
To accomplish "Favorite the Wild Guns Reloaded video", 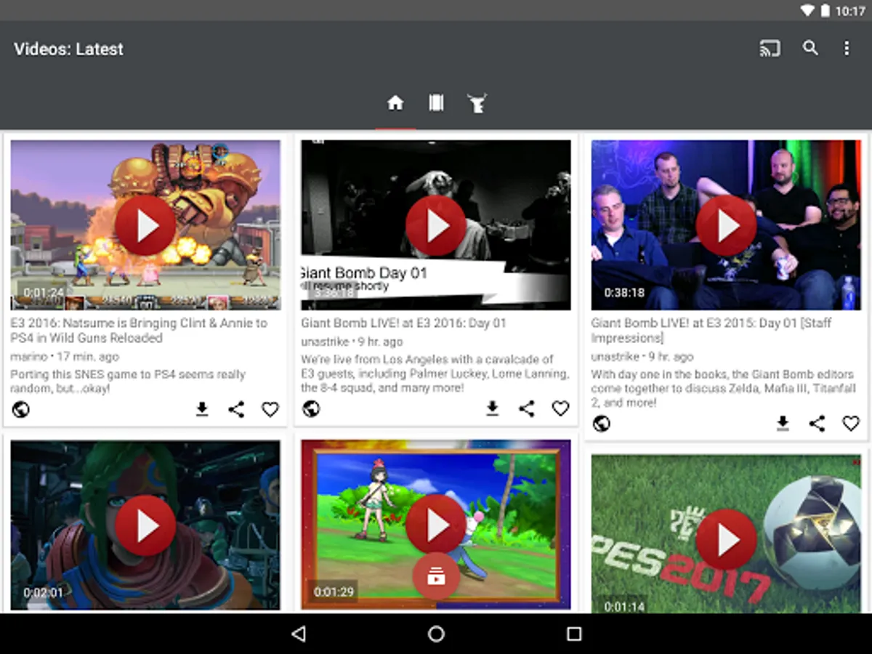I will pos(270,410).
